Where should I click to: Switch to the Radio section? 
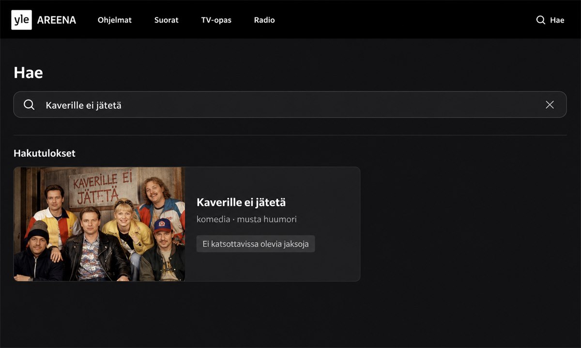click(x=264, y=20)
